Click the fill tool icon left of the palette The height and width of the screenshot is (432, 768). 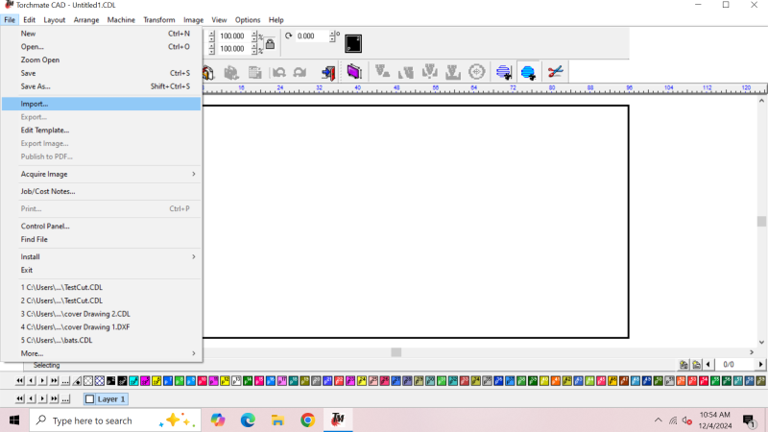(77, 381)
